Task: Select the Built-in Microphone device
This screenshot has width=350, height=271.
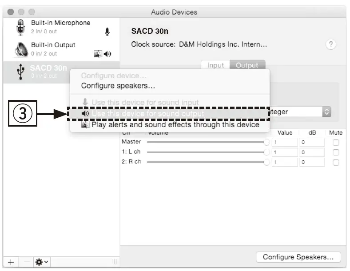Action: coord(61,27)
